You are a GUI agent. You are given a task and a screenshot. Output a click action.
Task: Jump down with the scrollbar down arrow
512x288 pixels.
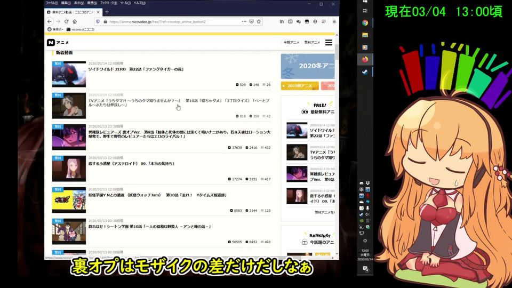[x=337, y=253]
